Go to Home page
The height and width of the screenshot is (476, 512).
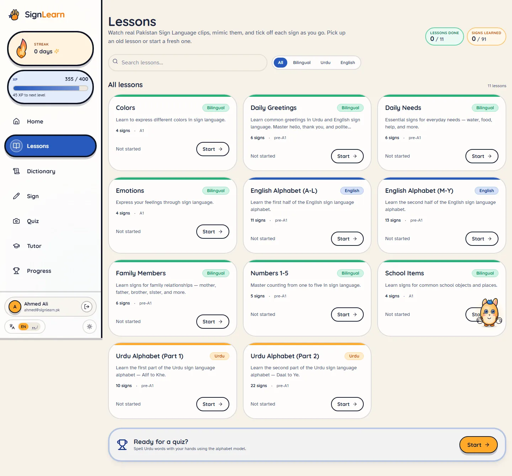click(x=50, y=121)
